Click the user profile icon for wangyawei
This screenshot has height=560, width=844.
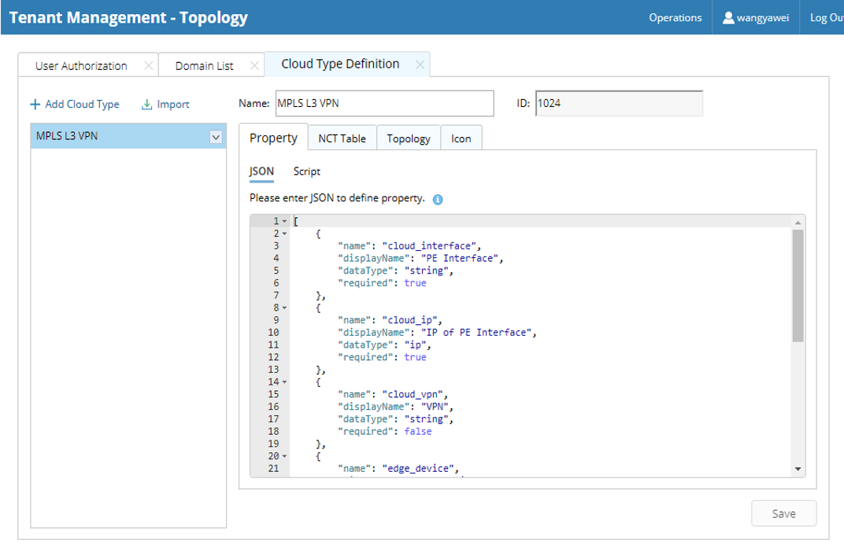tap(728, 17)
